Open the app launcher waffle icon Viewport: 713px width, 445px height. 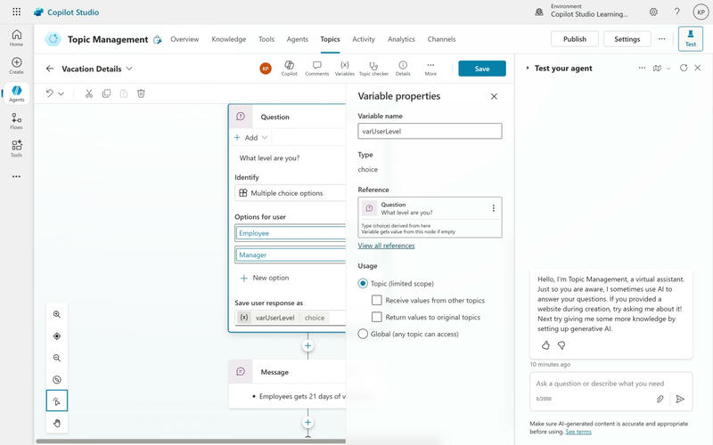point(16,12)
